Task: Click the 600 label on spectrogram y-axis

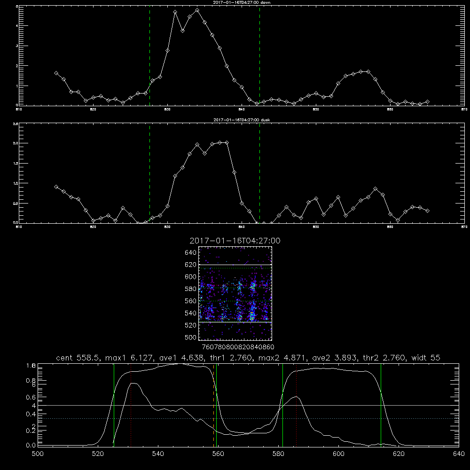Action: tap(191, 277)
